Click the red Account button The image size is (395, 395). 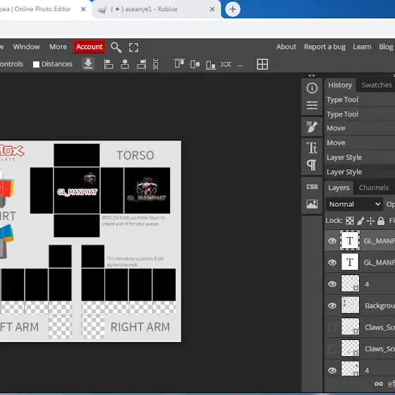coord(90,47)
